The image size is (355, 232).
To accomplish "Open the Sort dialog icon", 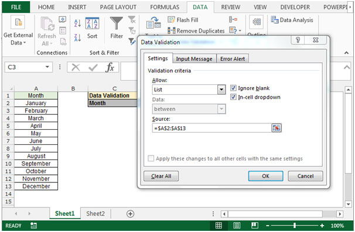I will [x=92, y=23].
